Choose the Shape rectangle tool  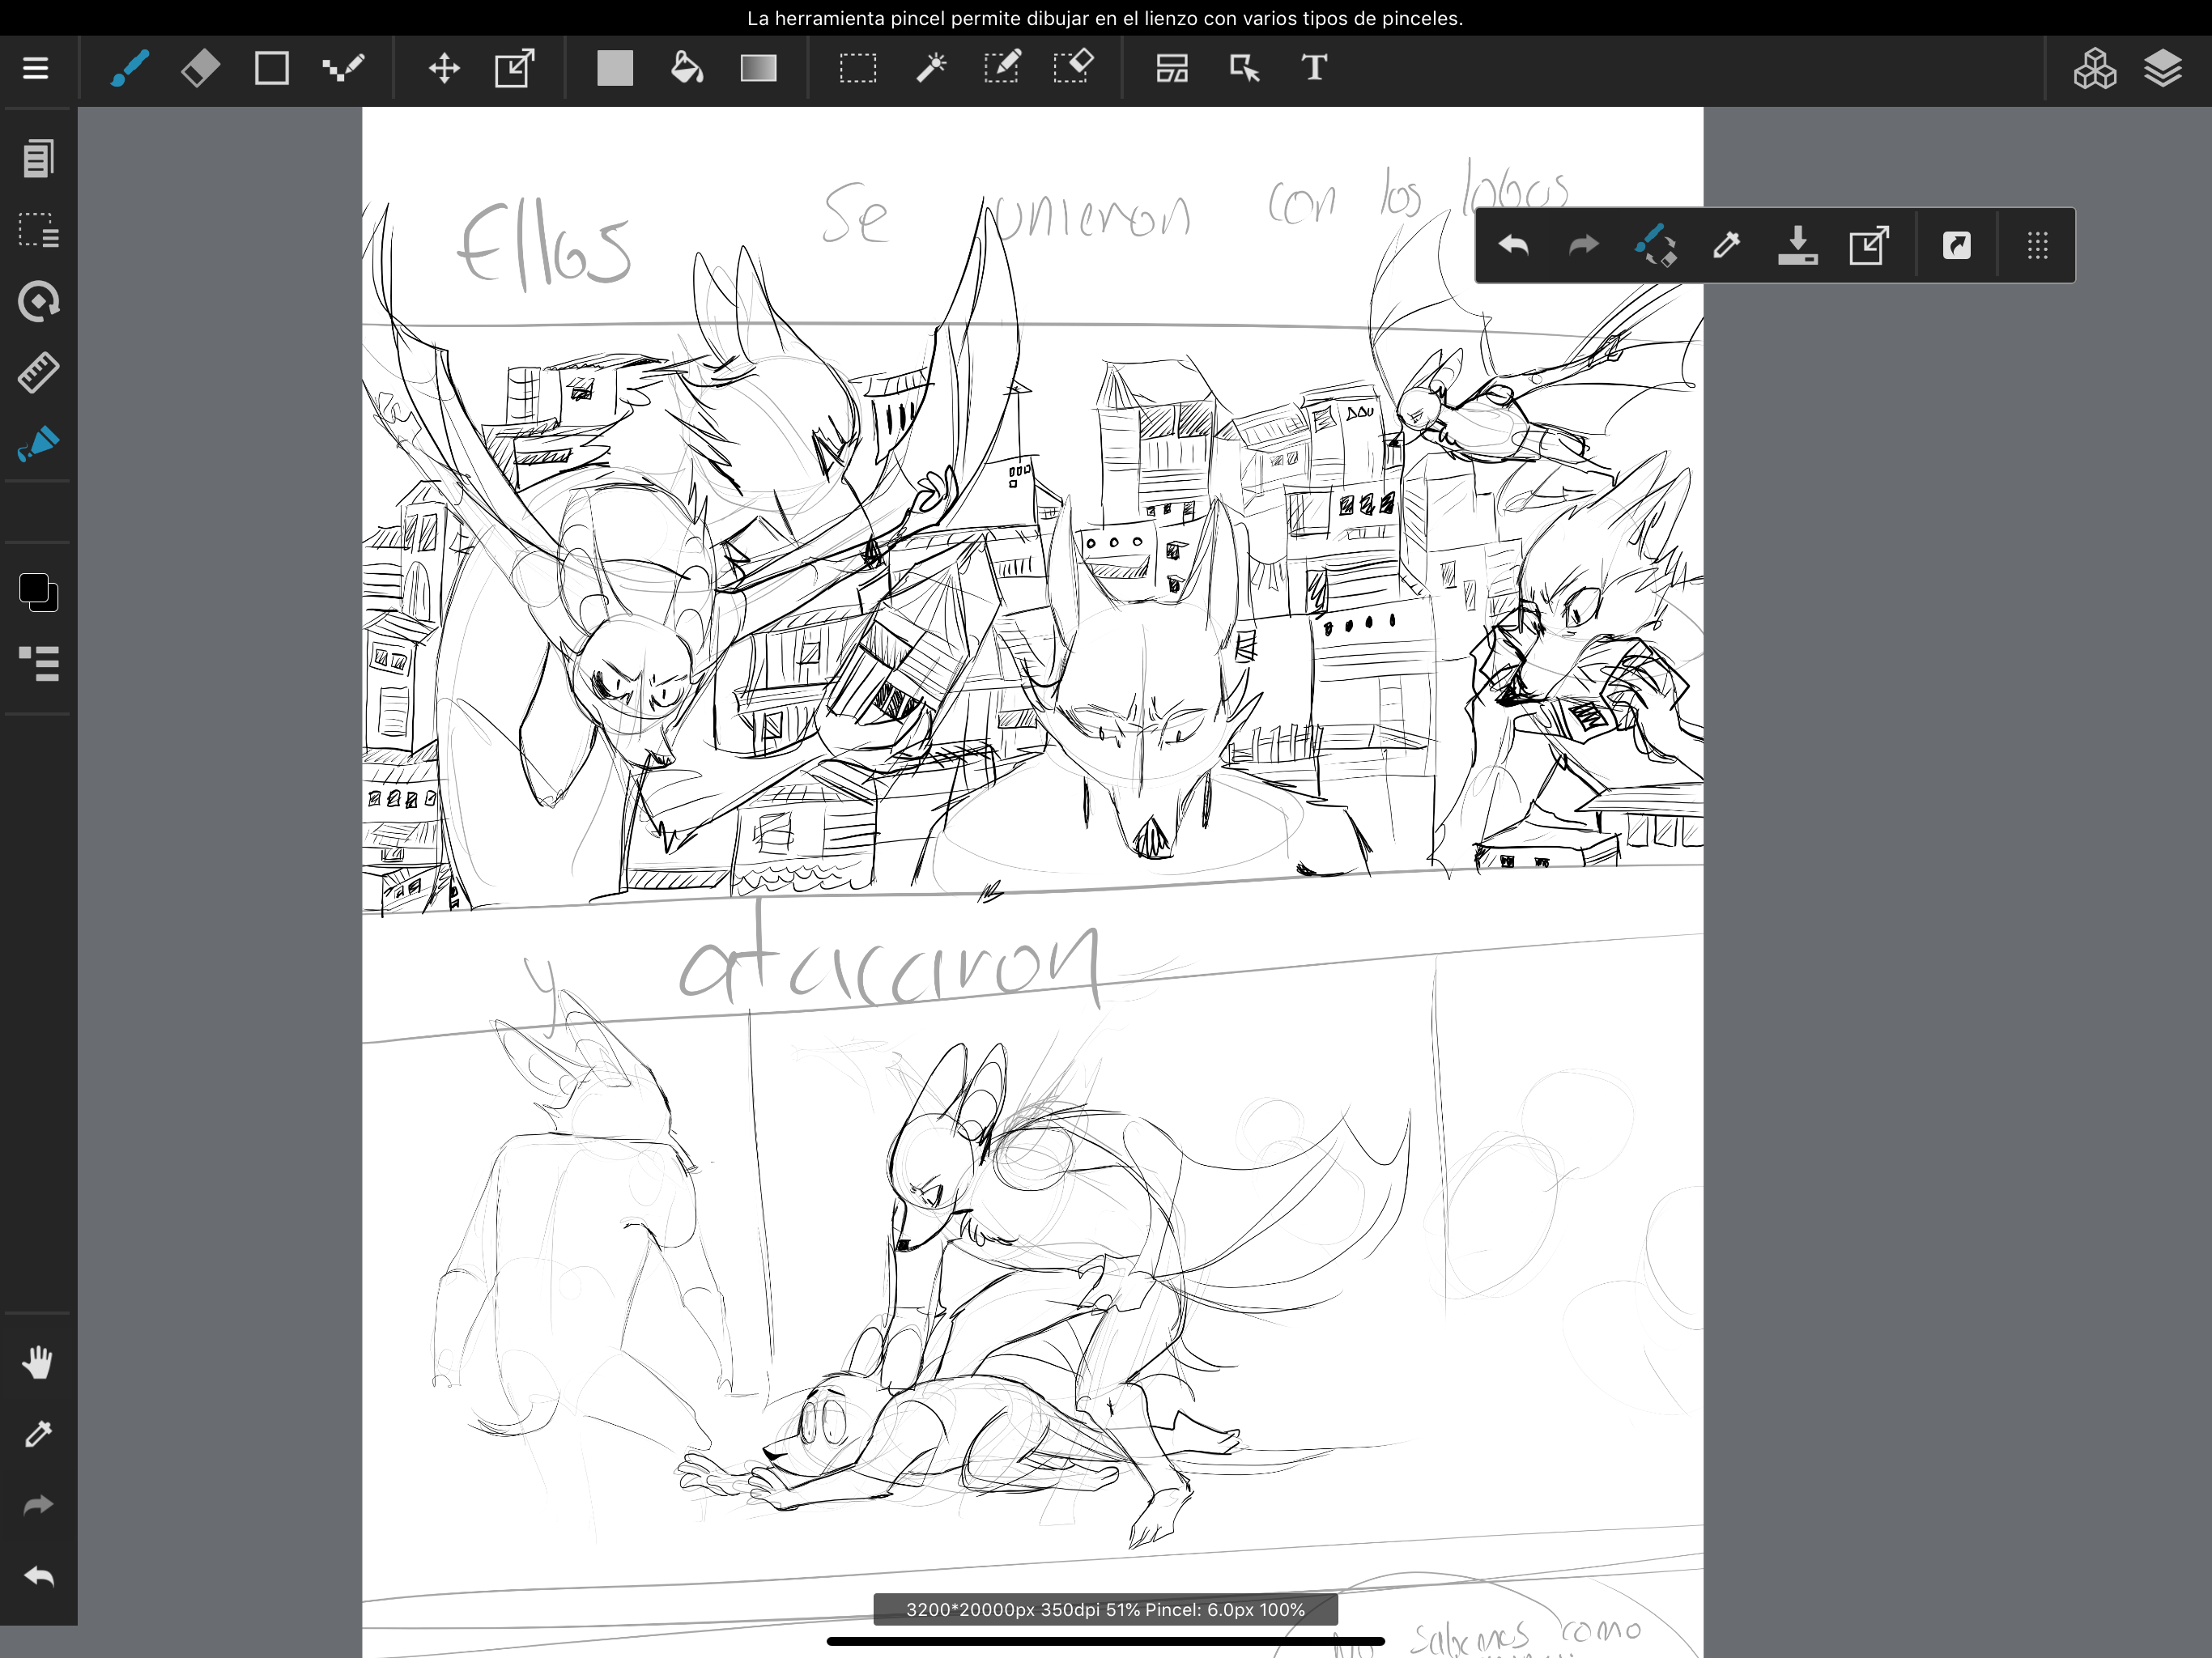point(271,68)
